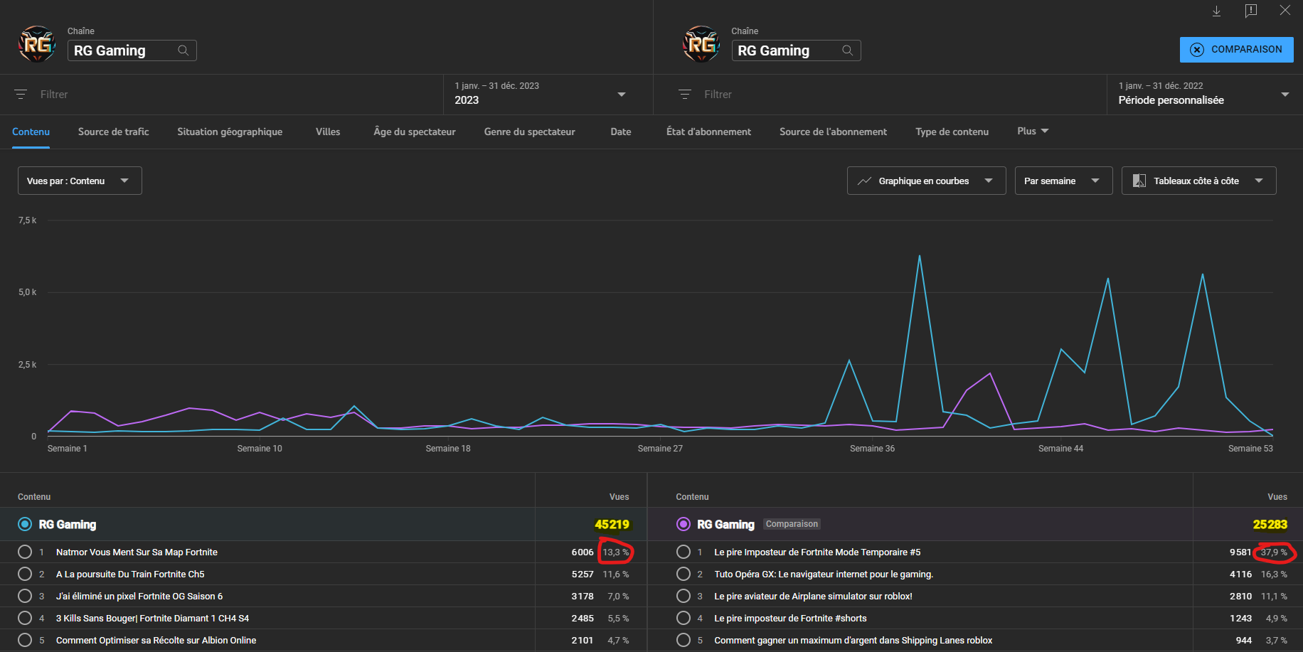Click the download report icon

click(x=1216, y=11)
